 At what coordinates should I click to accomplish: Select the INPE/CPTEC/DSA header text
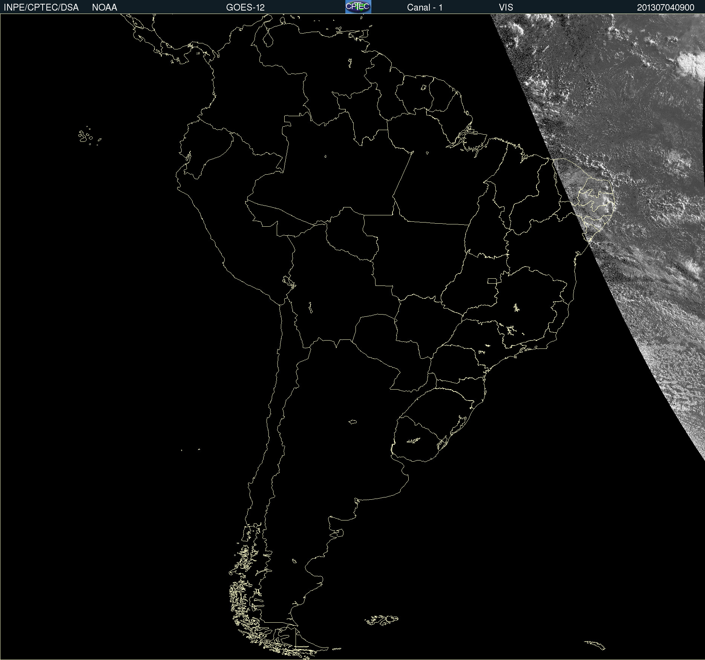pyautogui.click(x=41, y=8)
